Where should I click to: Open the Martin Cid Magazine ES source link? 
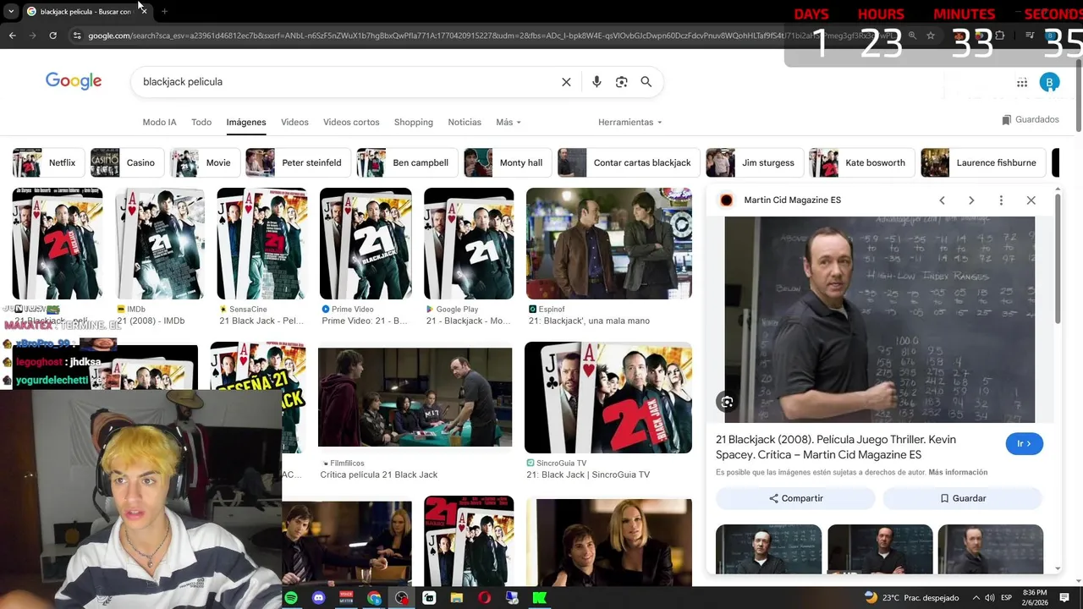(792, 200)
